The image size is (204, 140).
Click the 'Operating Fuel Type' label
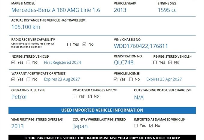(28, 90)
